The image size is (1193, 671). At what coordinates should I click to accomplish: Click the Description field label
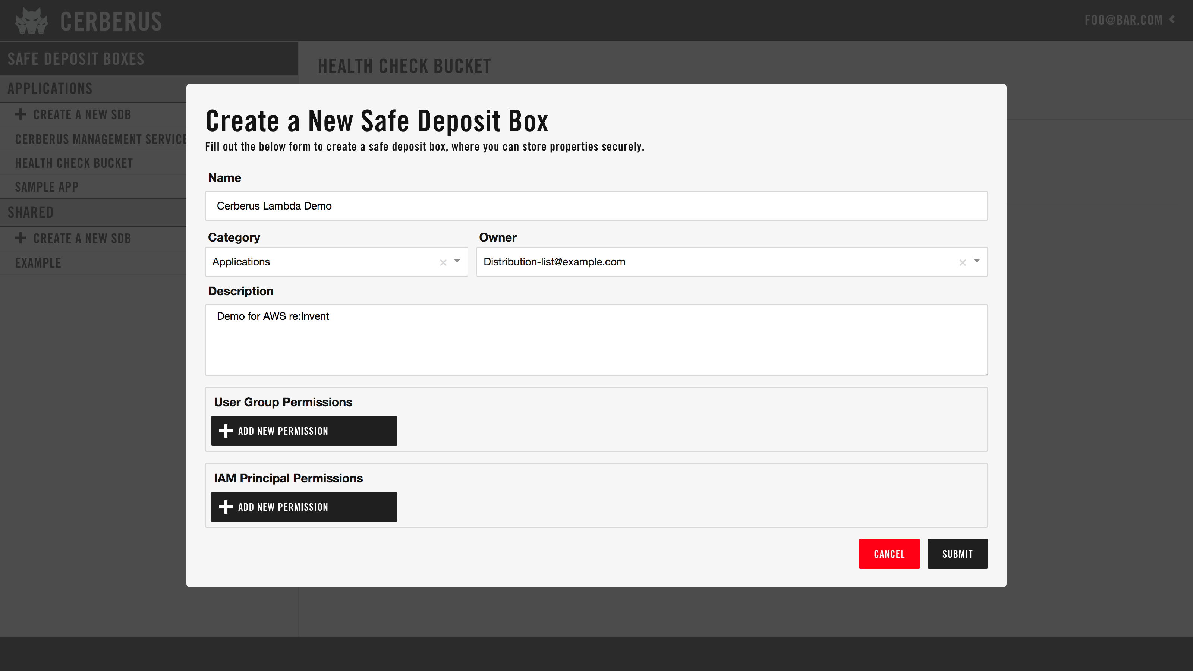click(241, 291)
